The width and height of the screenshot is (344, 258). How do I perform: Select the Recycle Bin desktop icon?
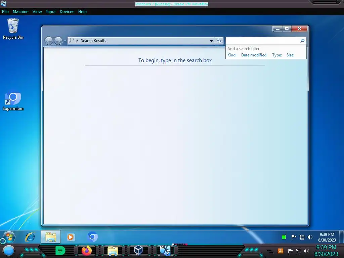[x=13, y=29]
